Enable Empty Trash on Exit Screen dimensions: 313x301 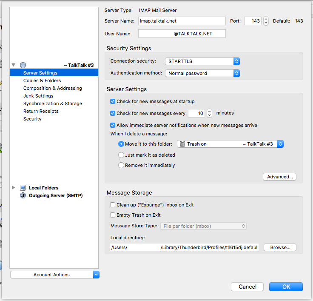click(x=113, y=215)
